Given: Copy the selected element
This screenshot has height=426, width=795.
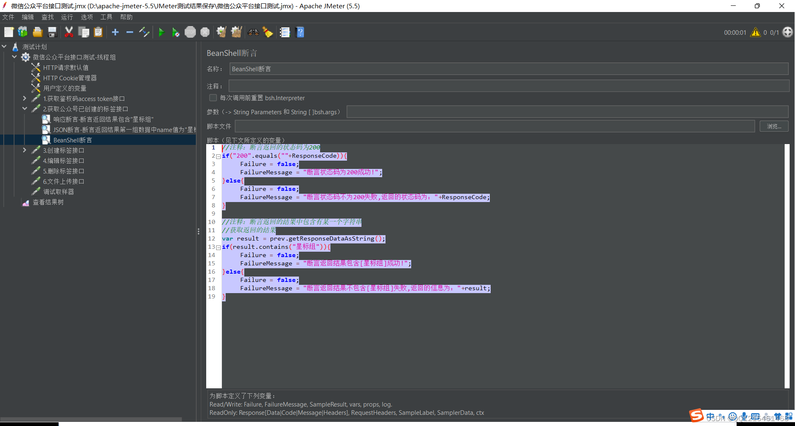Looking at the screenshot, I should 84,32.
